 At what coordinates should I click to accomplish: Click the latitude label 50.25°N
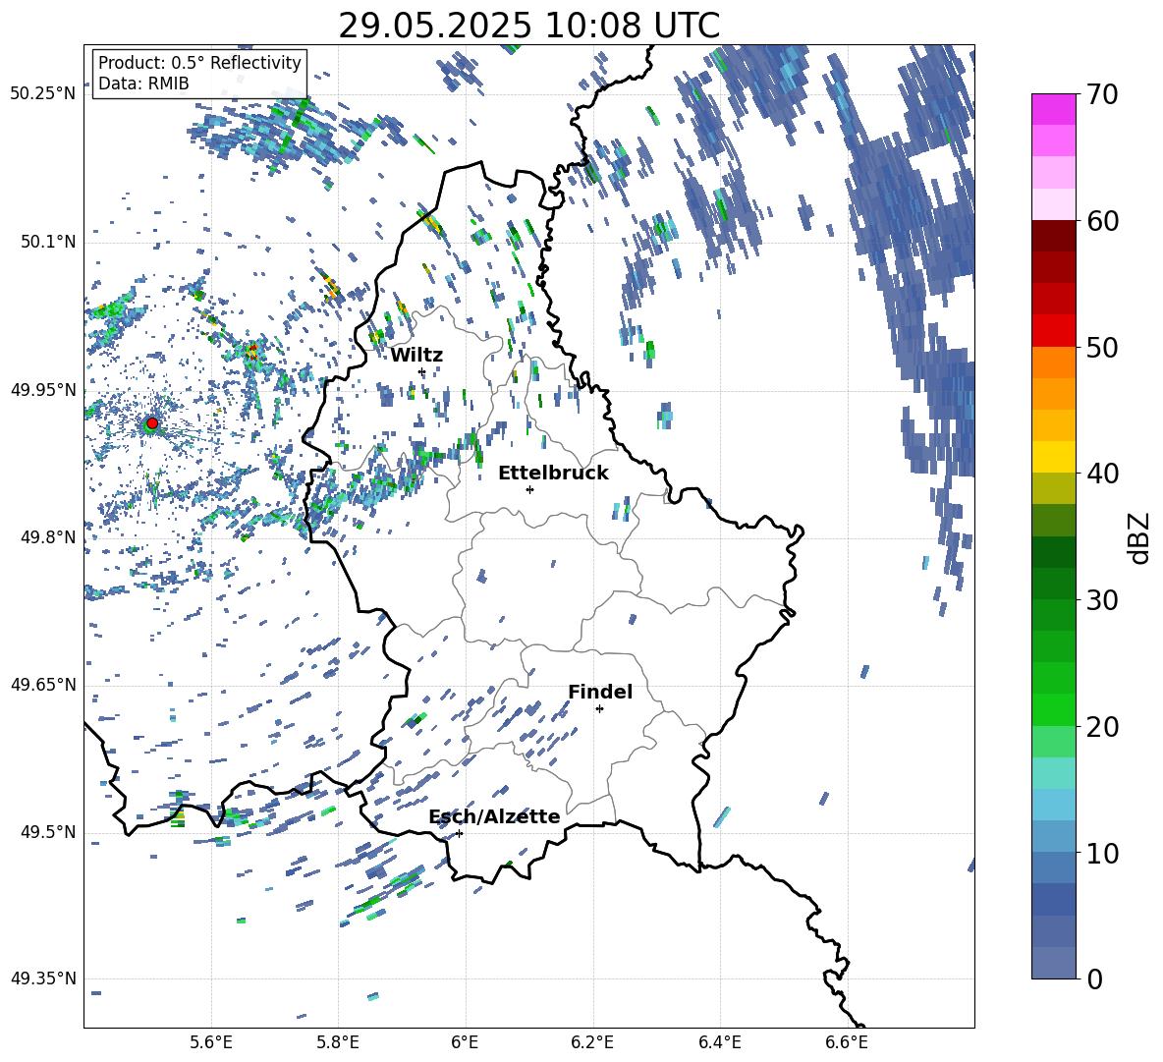(x=43, y=94)
